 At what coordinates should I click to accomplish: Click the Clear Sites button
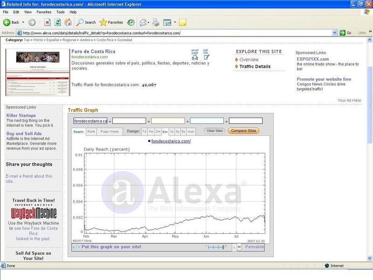214,131
